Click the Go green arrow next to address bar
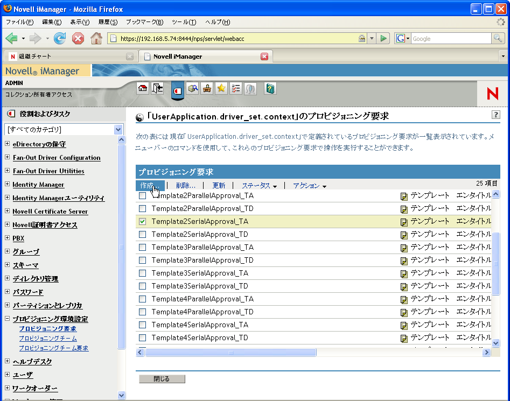510x401 pixels. [x=383, y=38]
